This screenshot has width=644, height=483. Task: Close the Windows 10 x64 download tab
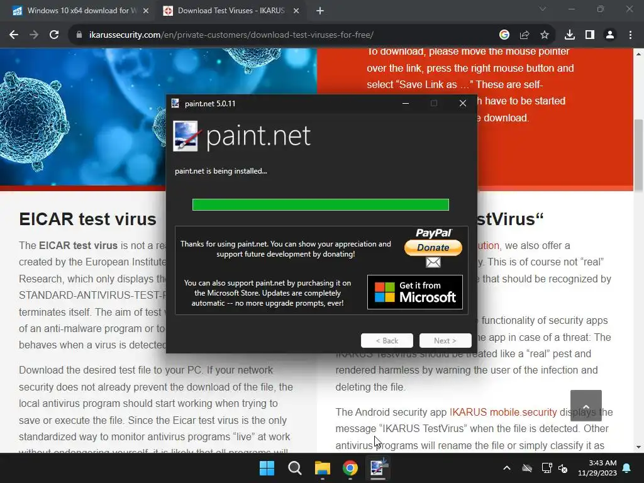[x=145, y=11]
